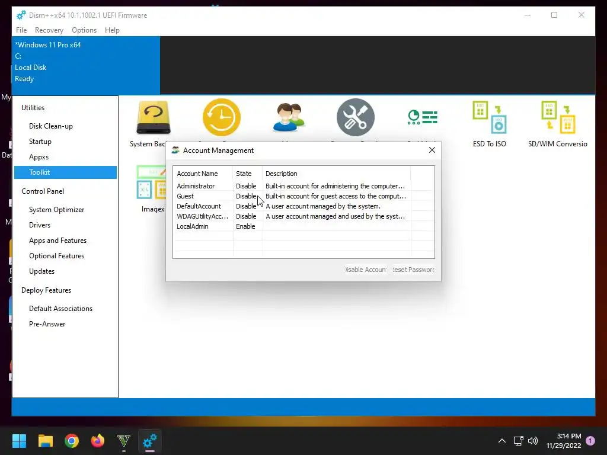
Task: Select the Administrator account row
Action: (303, 186)
